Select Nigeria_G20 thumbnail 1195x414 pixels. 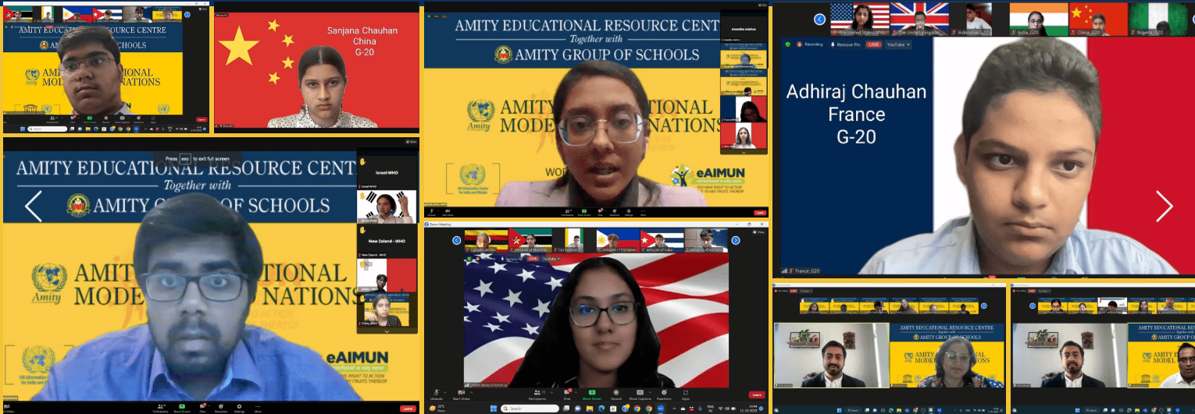tap(1158, 19)
